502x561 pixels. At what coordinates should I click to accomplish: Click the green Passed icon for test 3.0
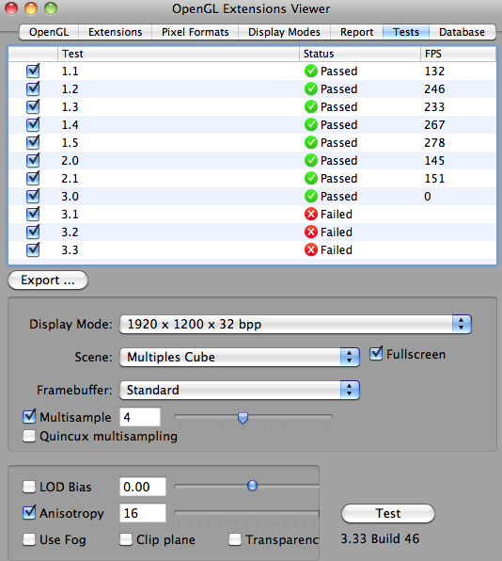coord(311,196)
